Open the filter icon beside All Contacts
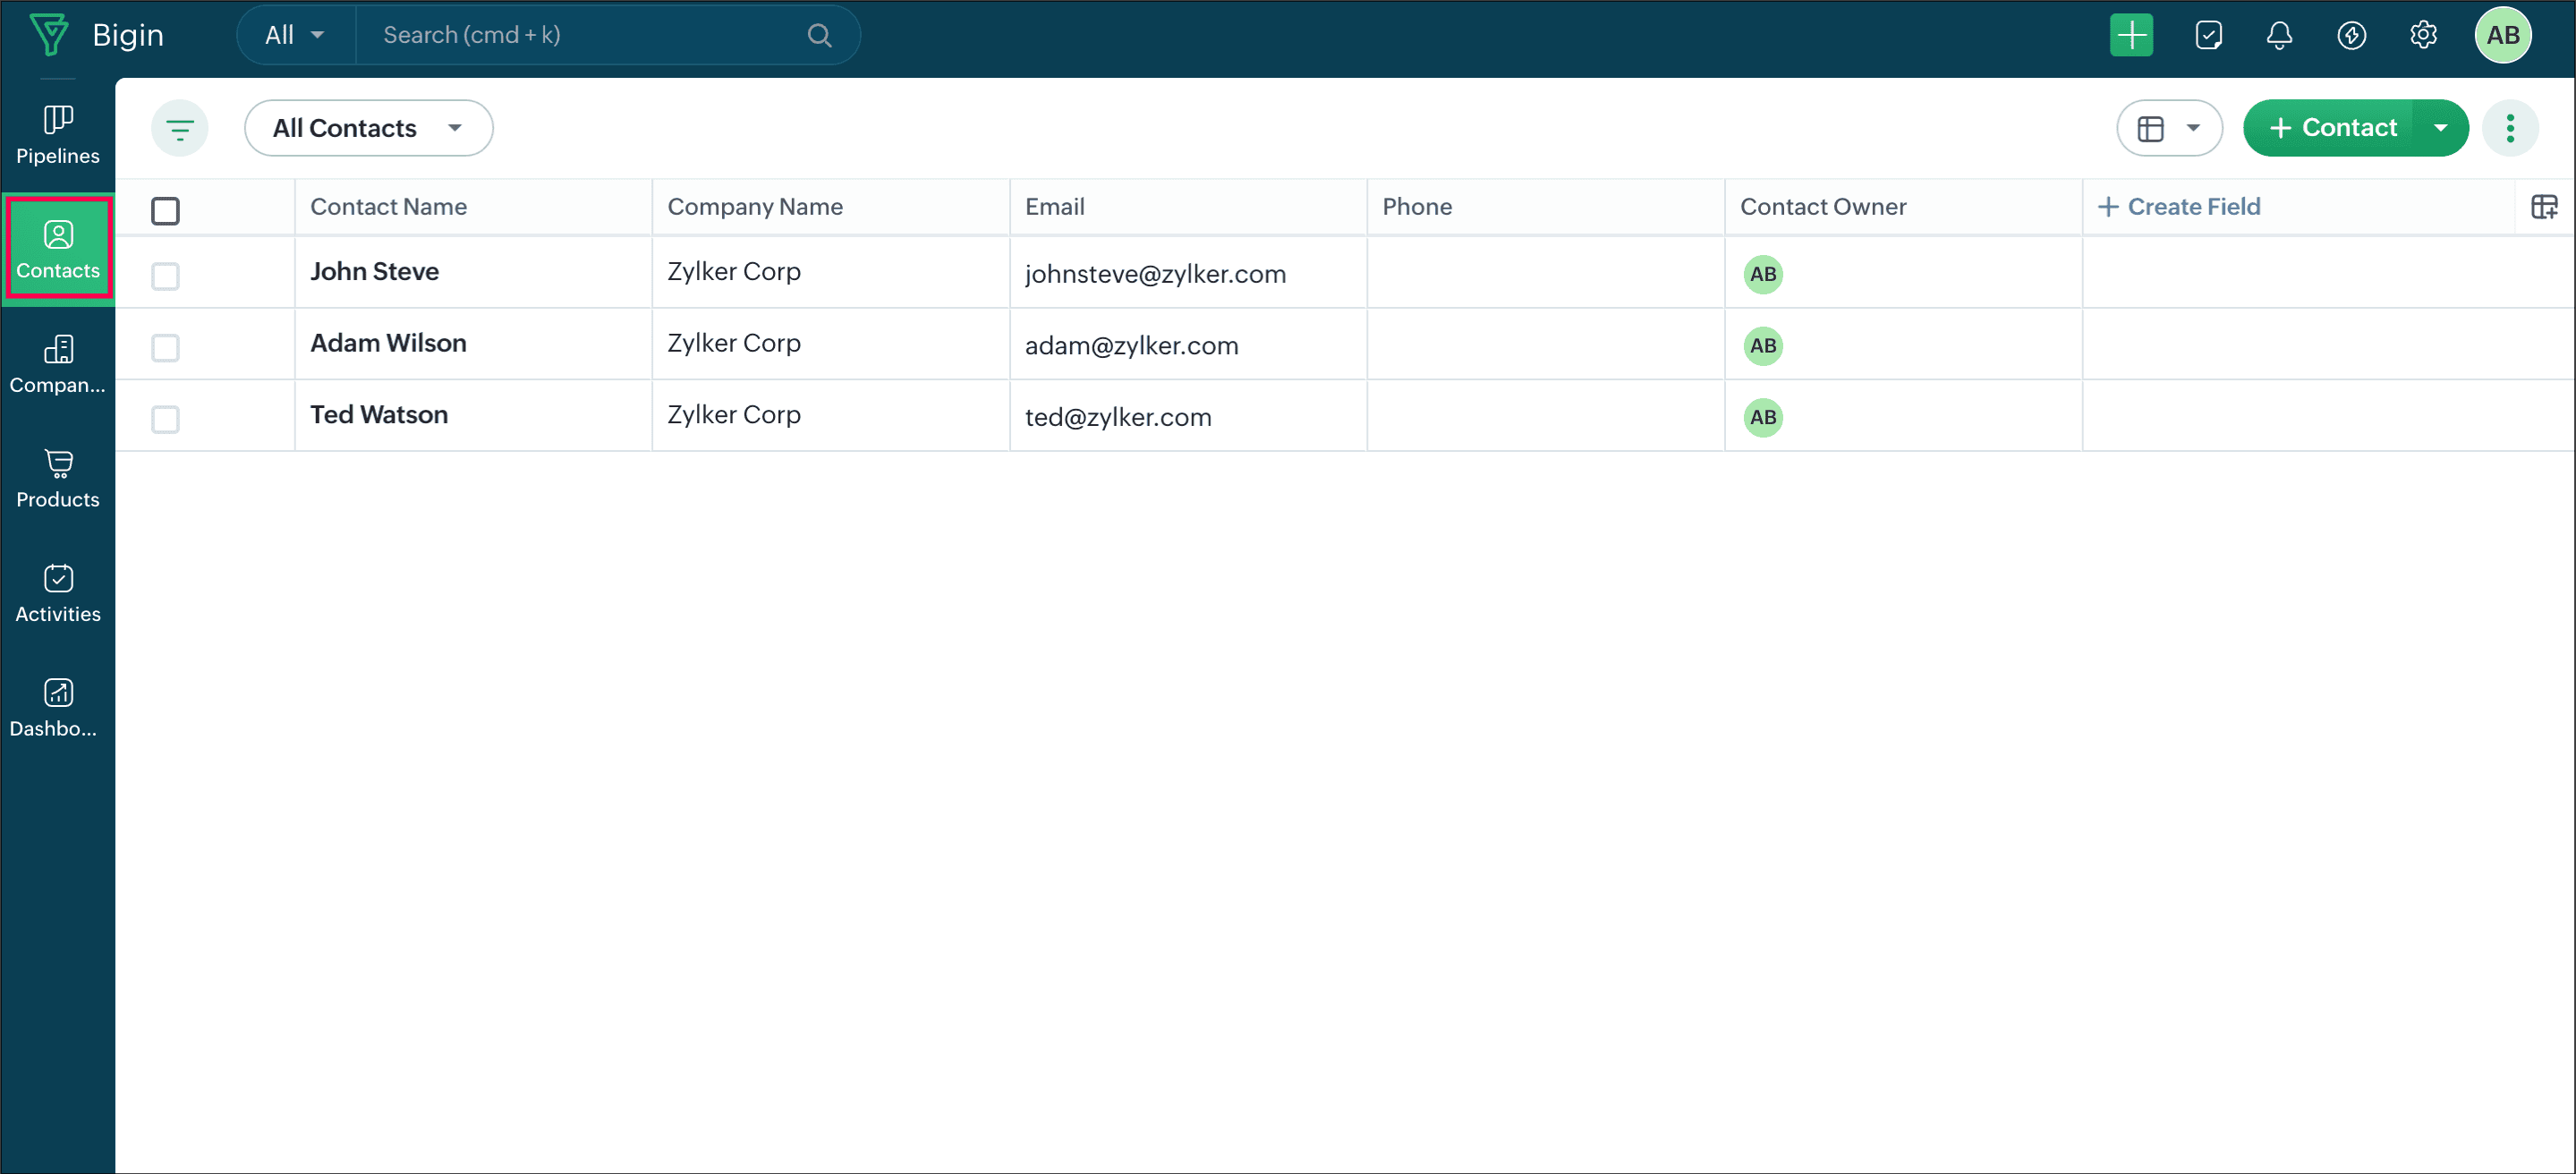The image size is (2576, 1174). [180, 128]
